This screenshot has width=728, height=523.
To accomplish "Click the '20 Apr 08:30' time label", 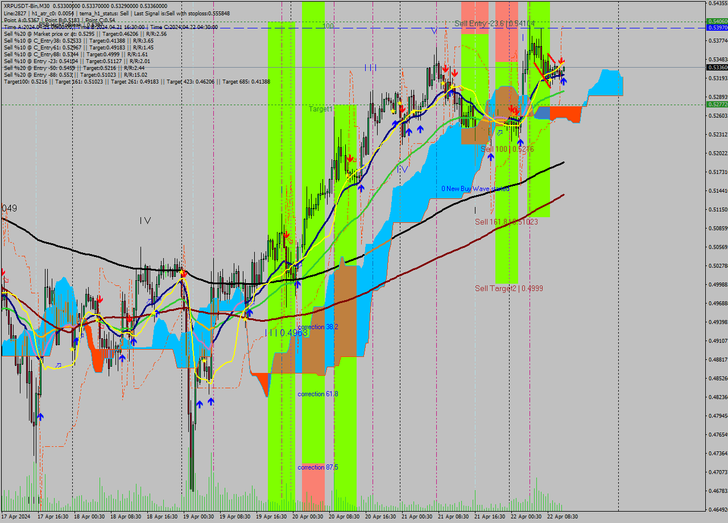I will (344, 517).
